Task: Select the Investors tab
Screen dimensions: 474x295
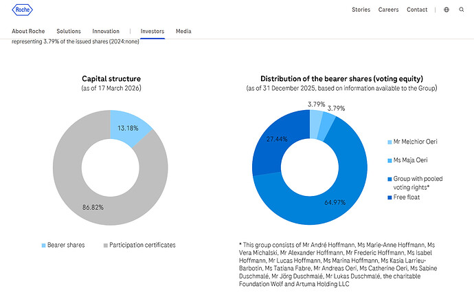Action: coord(153,31)
